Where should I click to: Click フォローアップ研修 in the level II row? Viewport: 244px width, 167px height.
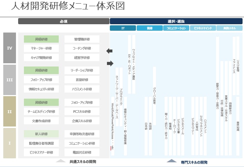click(x=82, y=102)
